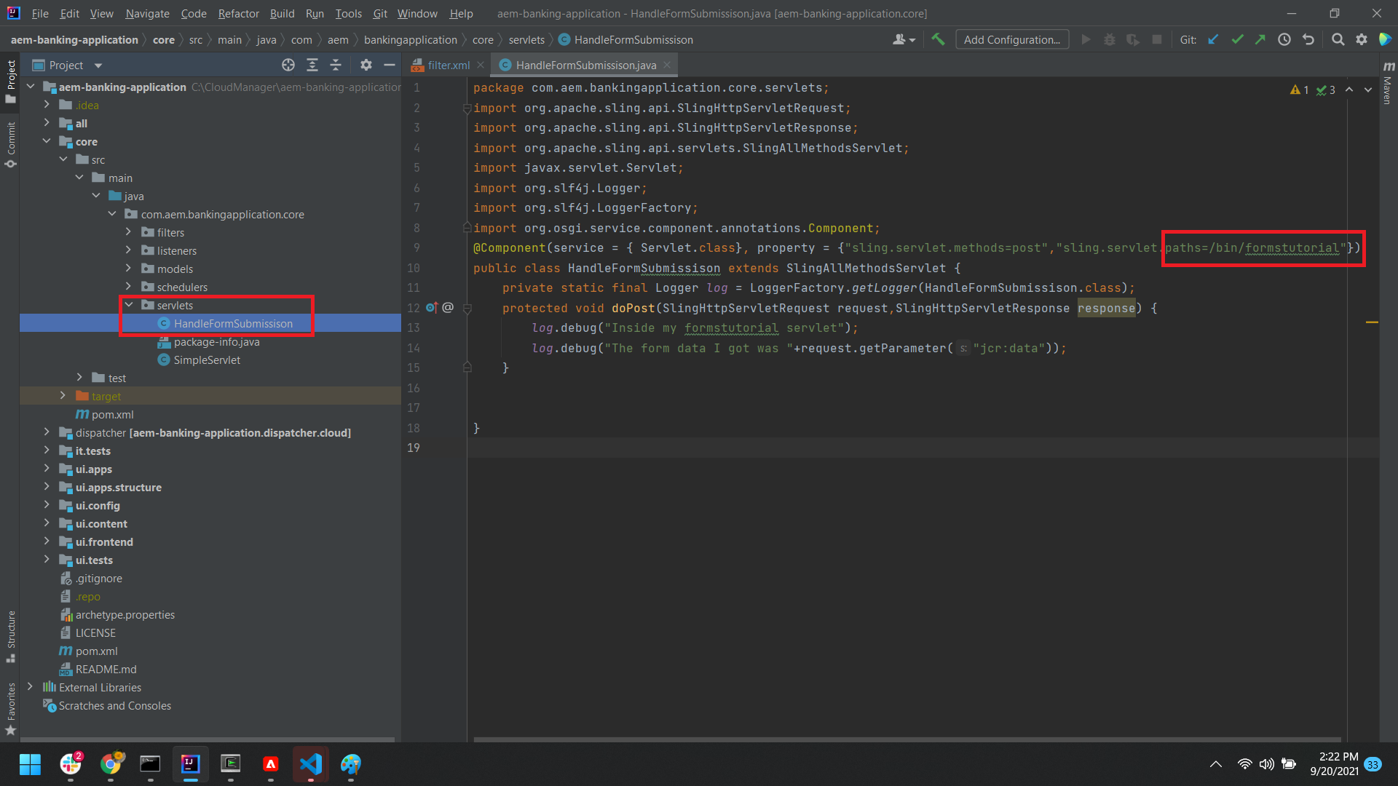Open the Refactor menu

click(x=238, y=13)
